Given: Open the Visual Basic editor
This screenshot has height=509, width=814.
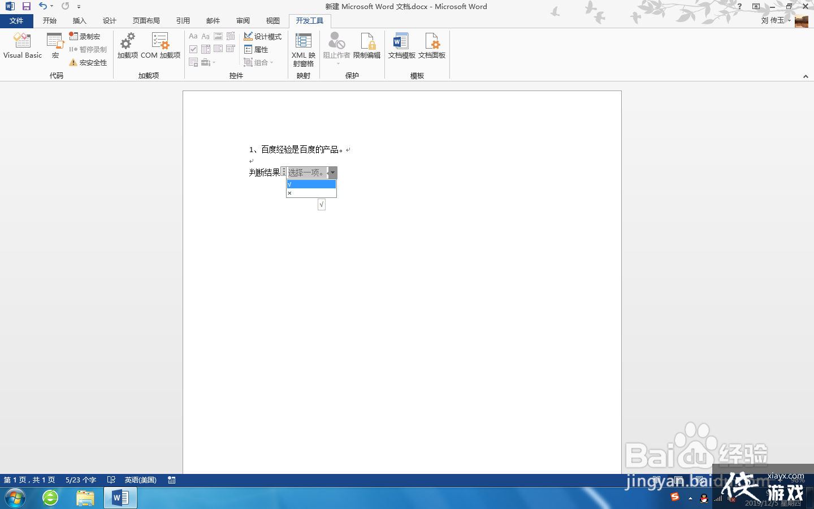Looking at the screenshot, I should [x=23, y=45].
